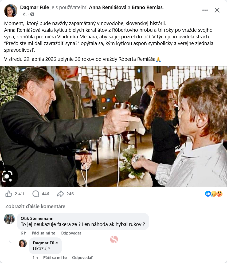Like Dagmar Füle's reply "Ukazuje"
Image resolution: width=227 pixels, height=263 pixels.
[55, 258]
